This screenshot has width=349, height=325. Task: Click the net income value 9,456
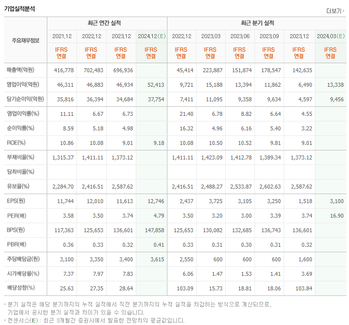pos(337,99)
